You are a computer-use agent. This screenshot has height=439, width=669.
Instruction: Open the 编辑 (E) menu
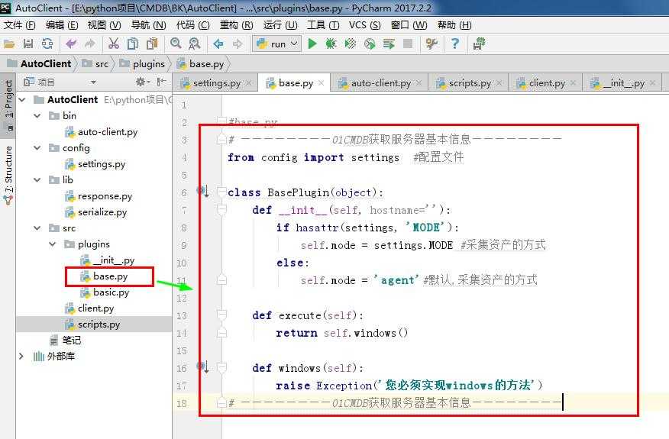coord(62,25)
